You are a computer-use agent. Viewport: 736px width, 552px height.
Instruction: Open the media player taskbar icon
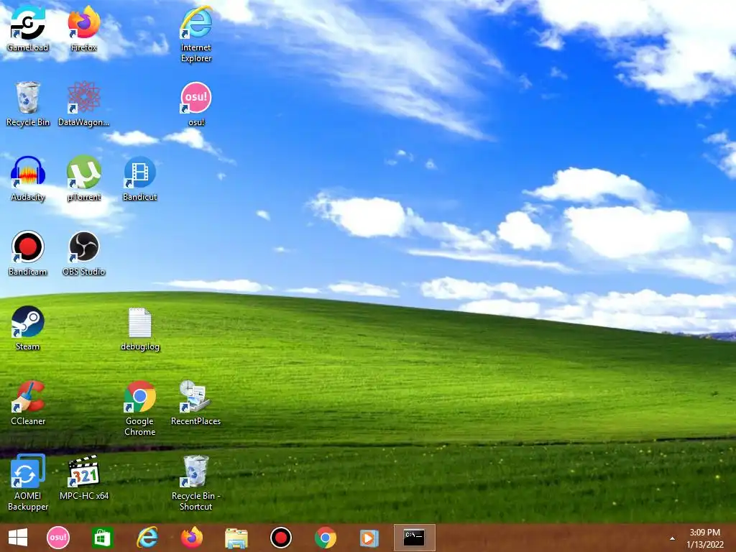(369, 538)
